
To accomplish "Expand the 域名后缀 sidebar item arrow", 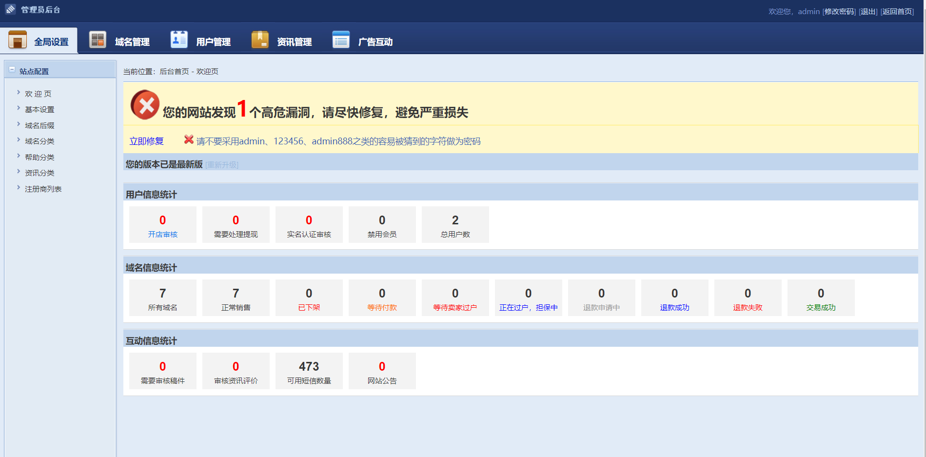I will (19, 124).
